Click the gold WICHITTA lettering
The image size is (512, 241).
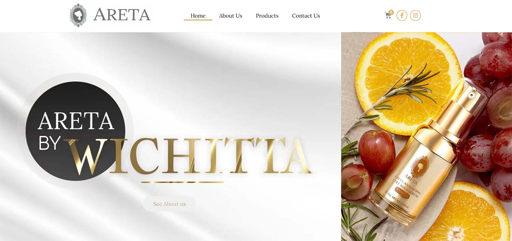click(188, 156)
